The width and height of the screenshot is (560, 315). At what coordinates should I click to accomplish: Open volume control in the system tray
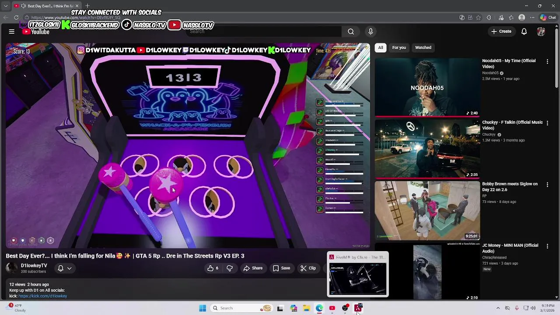(533, 308)
